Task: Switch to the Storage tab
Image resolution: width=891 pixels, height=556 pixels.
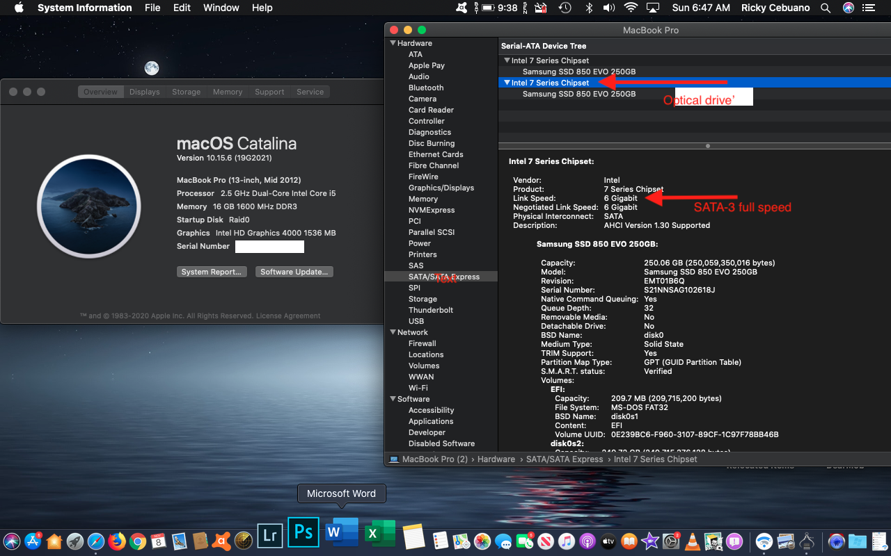Action: pos(186,92)
